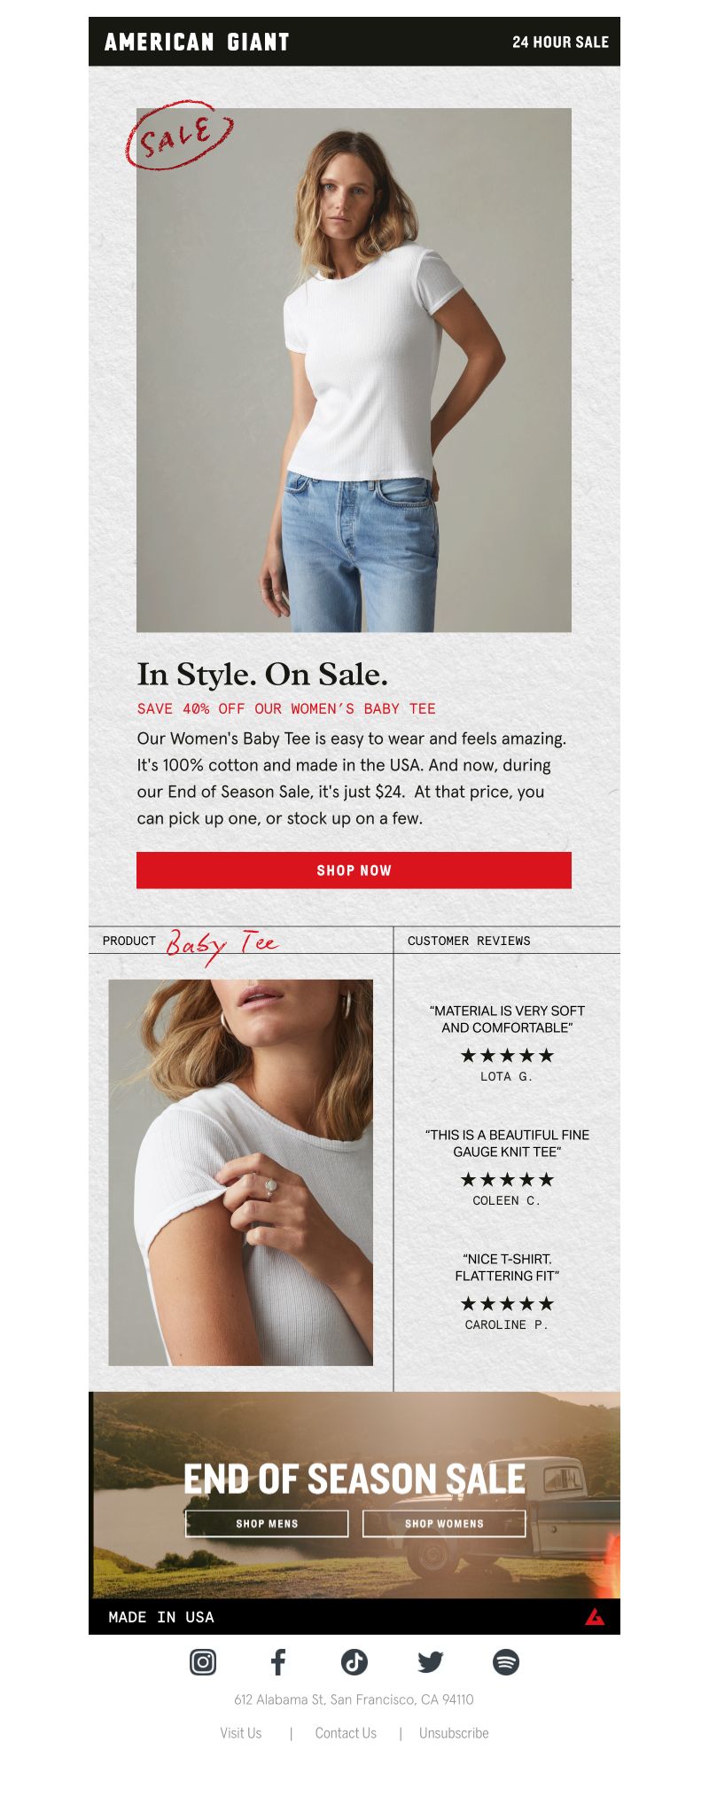
Task: Click the SHOP MENS button
Action: point(267,1523)
